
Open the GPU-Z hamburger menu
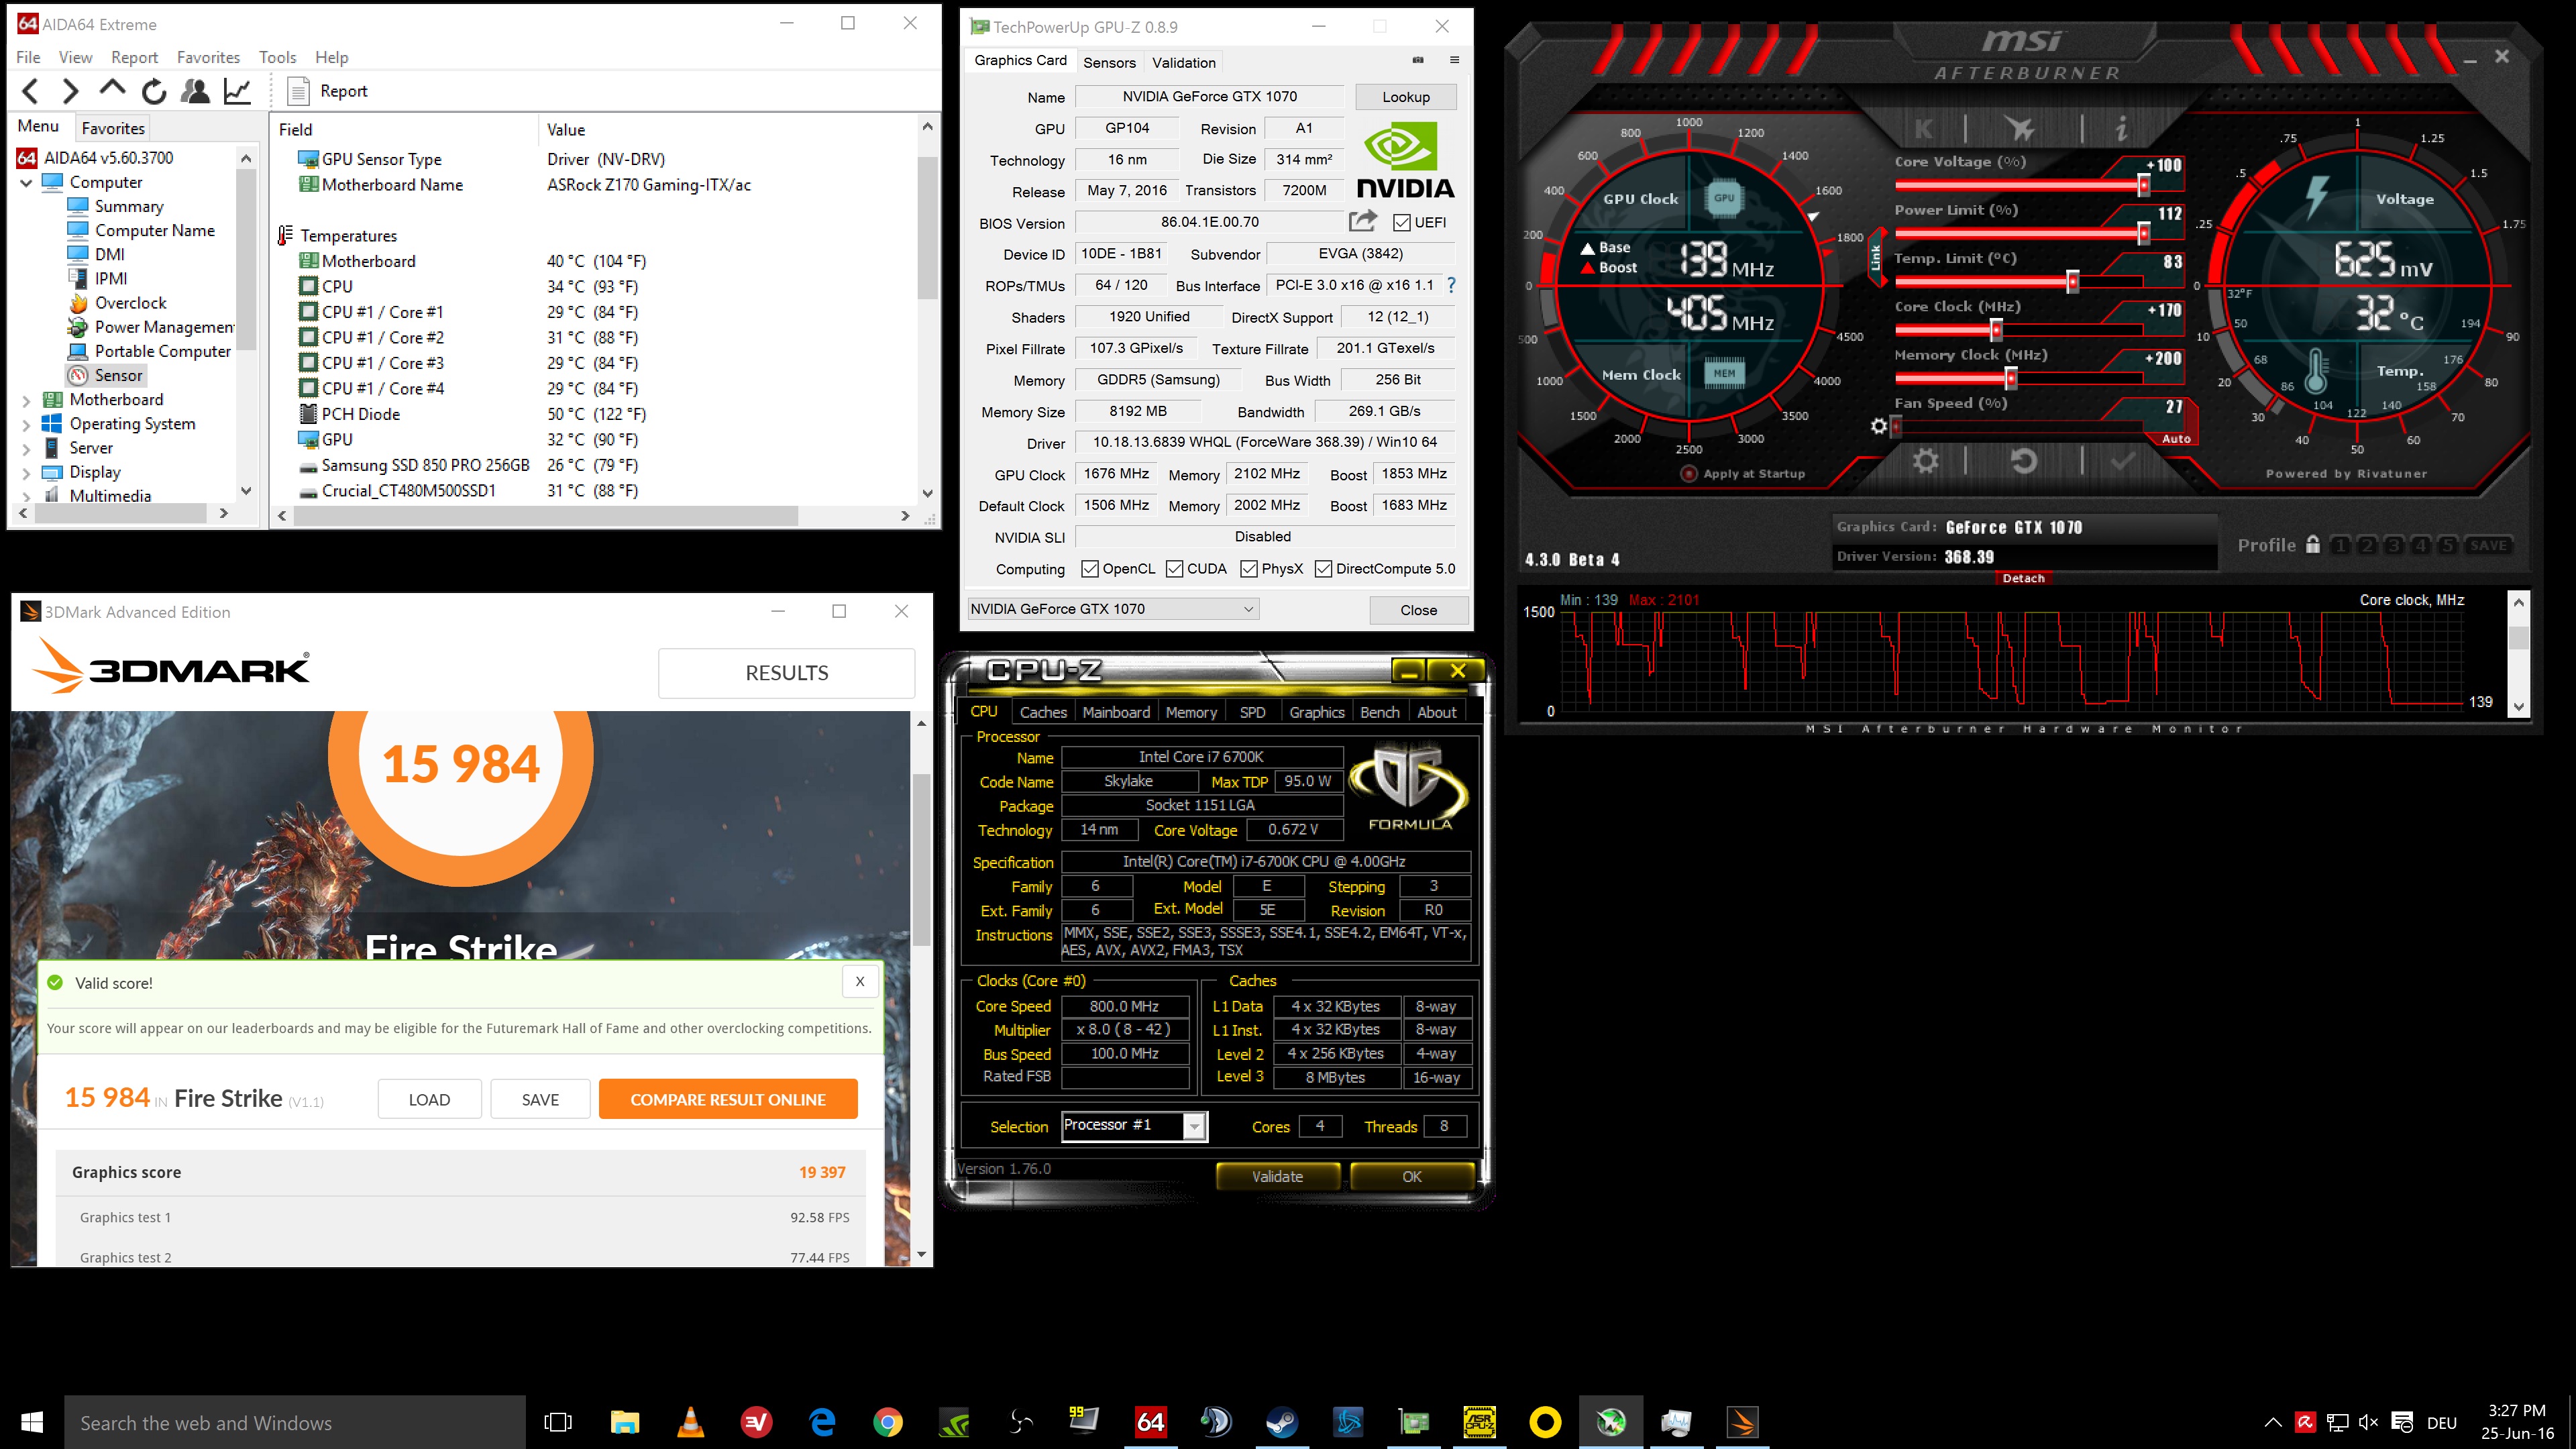(1454, 60)
